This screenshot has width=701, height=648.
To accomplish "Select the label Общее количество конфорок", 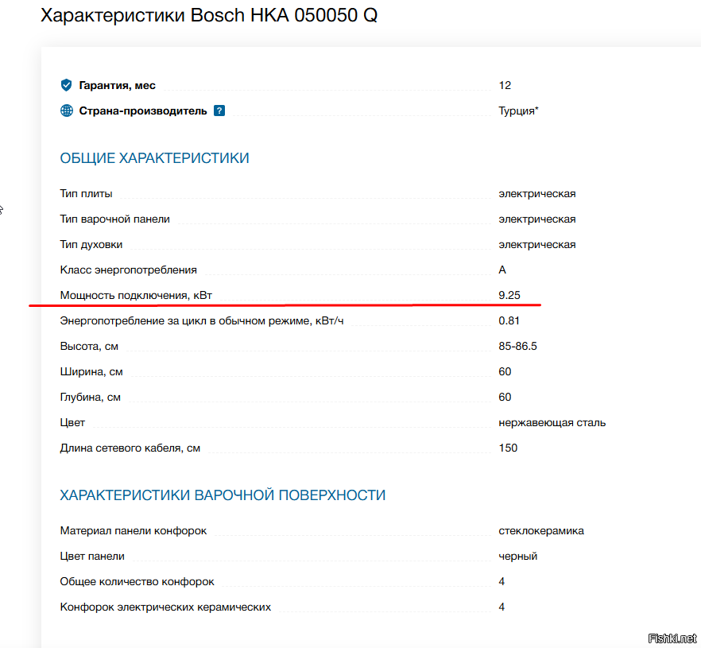I will coord(137,582).
